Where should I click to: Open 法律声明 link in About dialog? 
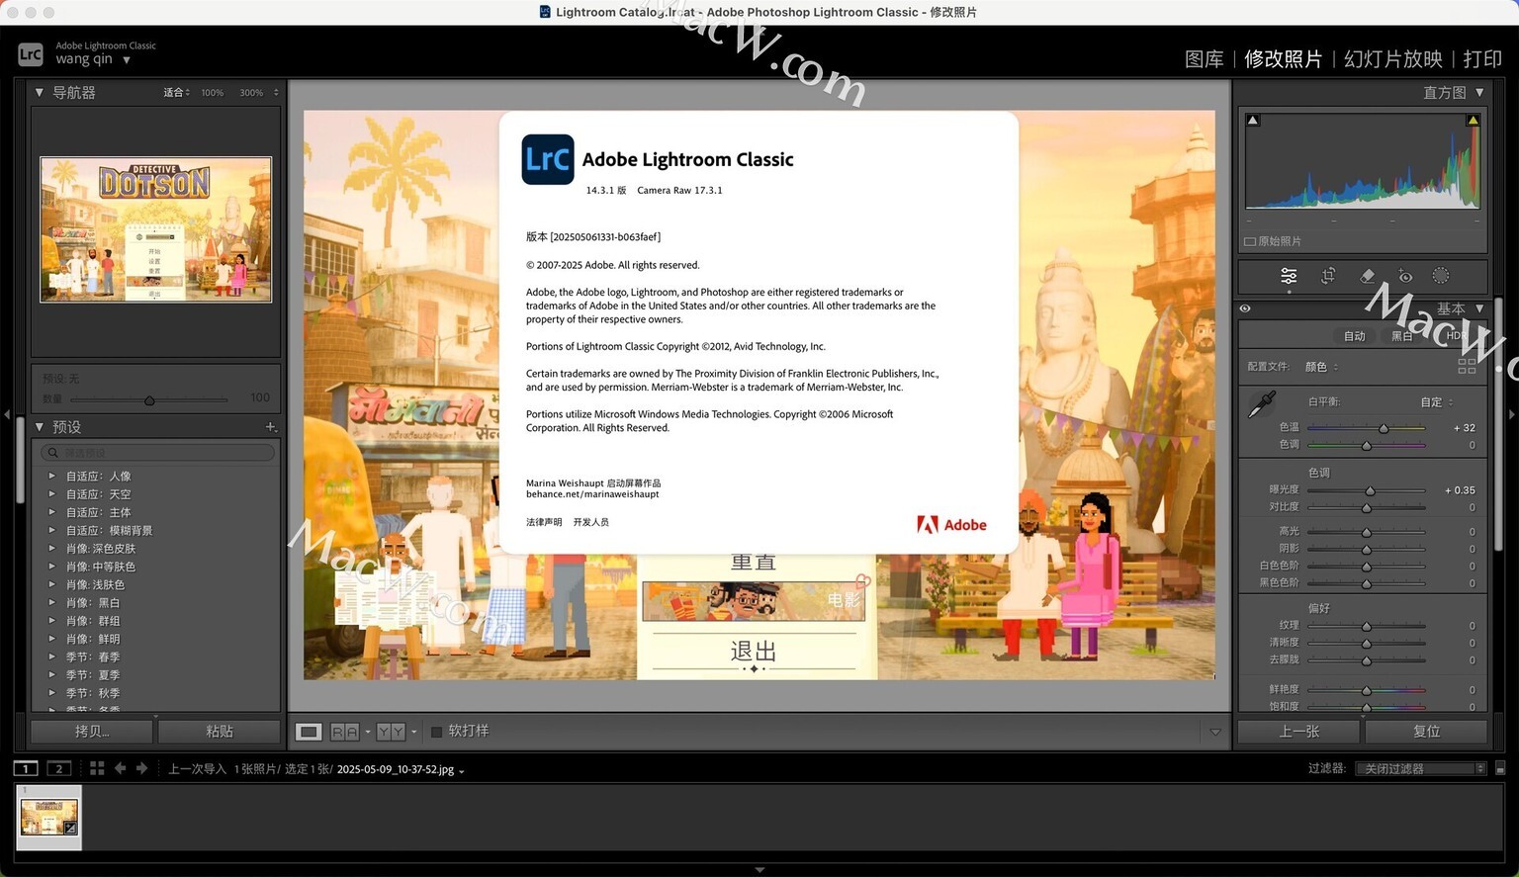(x=544, y=522)
